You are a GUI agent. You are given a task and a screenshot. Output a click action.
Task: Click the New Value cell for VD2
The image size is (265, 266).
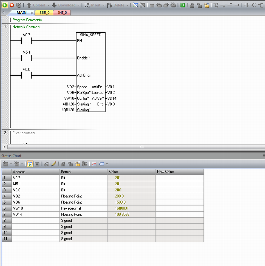coord(179,196)
